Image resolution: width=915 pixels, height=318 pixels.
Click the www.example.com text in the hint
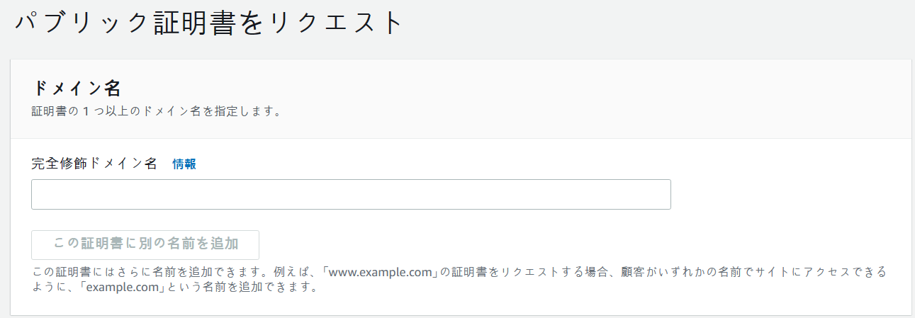(x=381, y=272)
